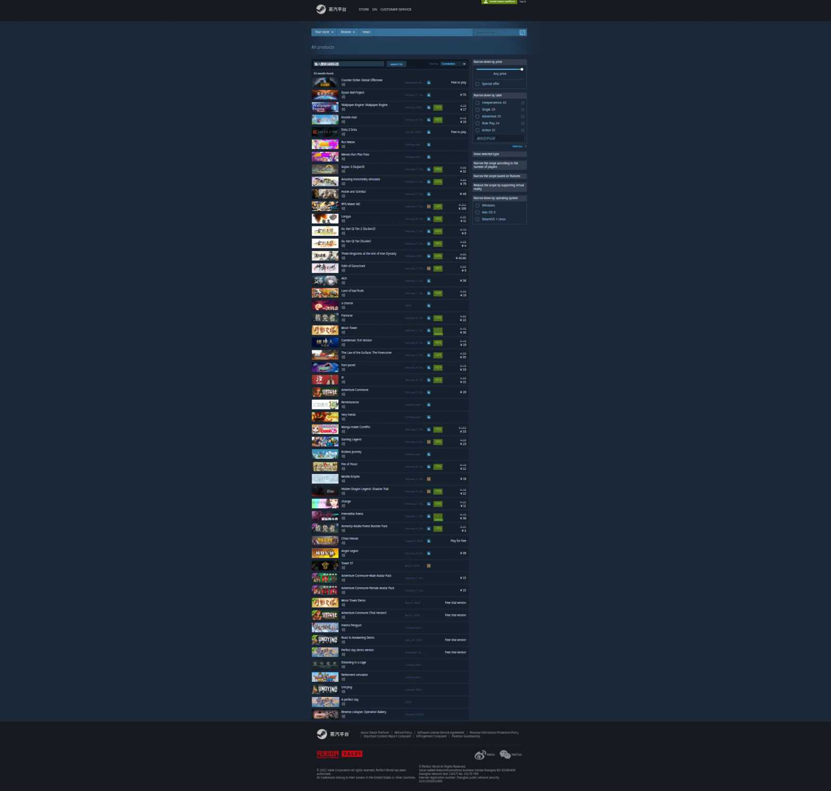Open the Sort by Correlation dropdown
Image resolution: width=831 pixels, height=791 pixels.
(451, 63)
